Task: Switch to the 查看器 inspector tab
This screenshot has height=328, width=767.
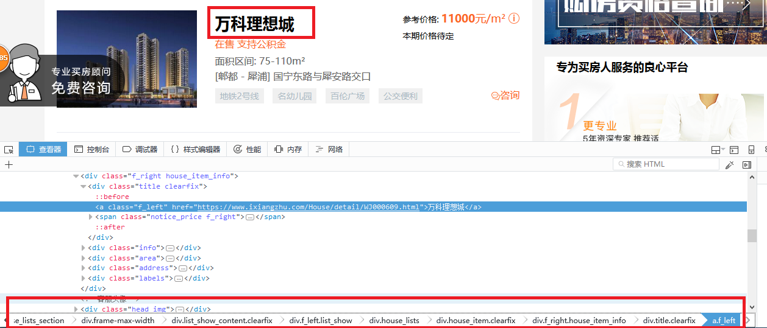Action: coord(44,149)
